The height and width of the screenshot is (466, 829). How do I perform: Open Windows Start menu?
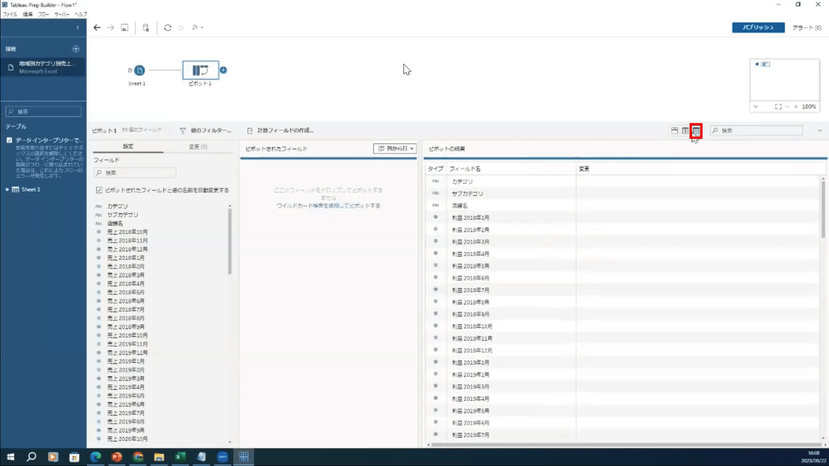[11, 457]
